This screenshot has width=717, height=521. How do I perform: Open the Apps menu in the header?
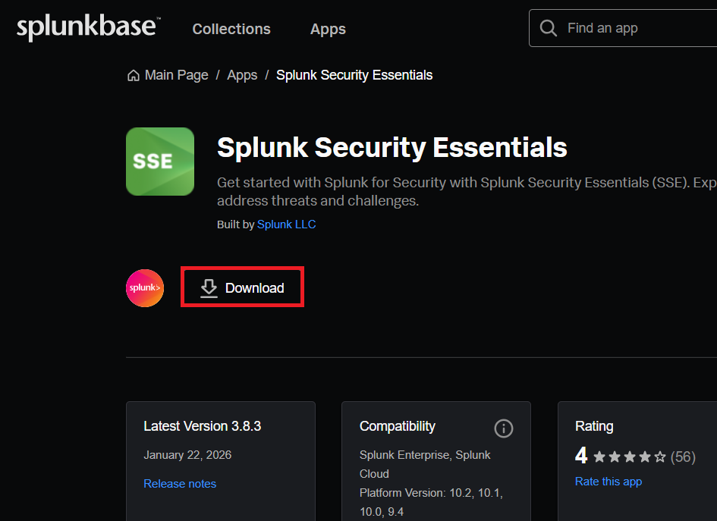(x=328, y=29)
